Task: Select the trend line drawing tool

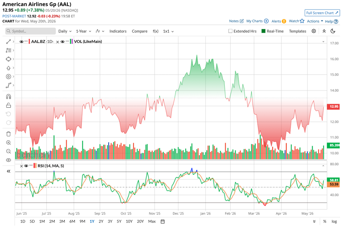Action: (x=8, y=41)
